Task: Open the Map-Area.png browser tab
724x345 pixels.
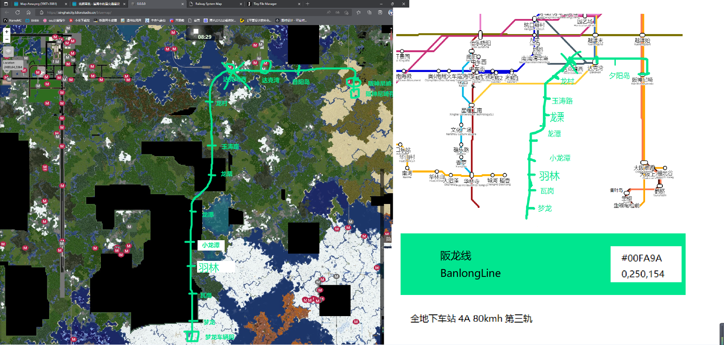Action: [x=37, y=4]
